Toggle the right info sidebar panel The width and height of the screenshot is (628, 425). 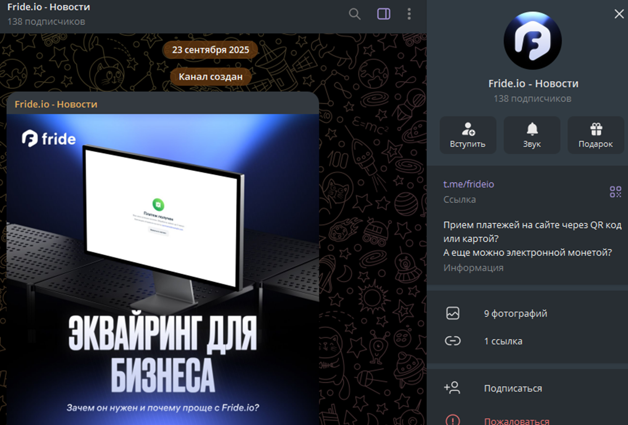coord(384,14)
